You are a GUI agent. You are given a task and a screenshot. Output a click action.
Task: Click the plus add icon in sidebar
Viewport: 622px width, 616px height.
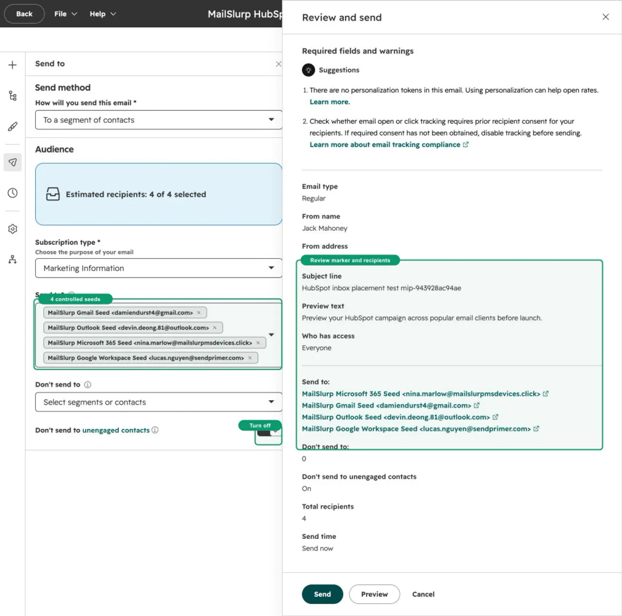click(12, 65)
